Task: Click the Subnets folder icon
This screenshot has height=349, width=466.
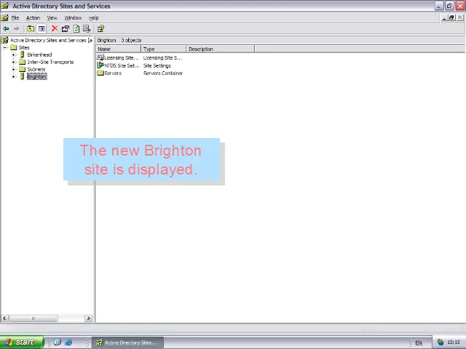Action: 23,69
